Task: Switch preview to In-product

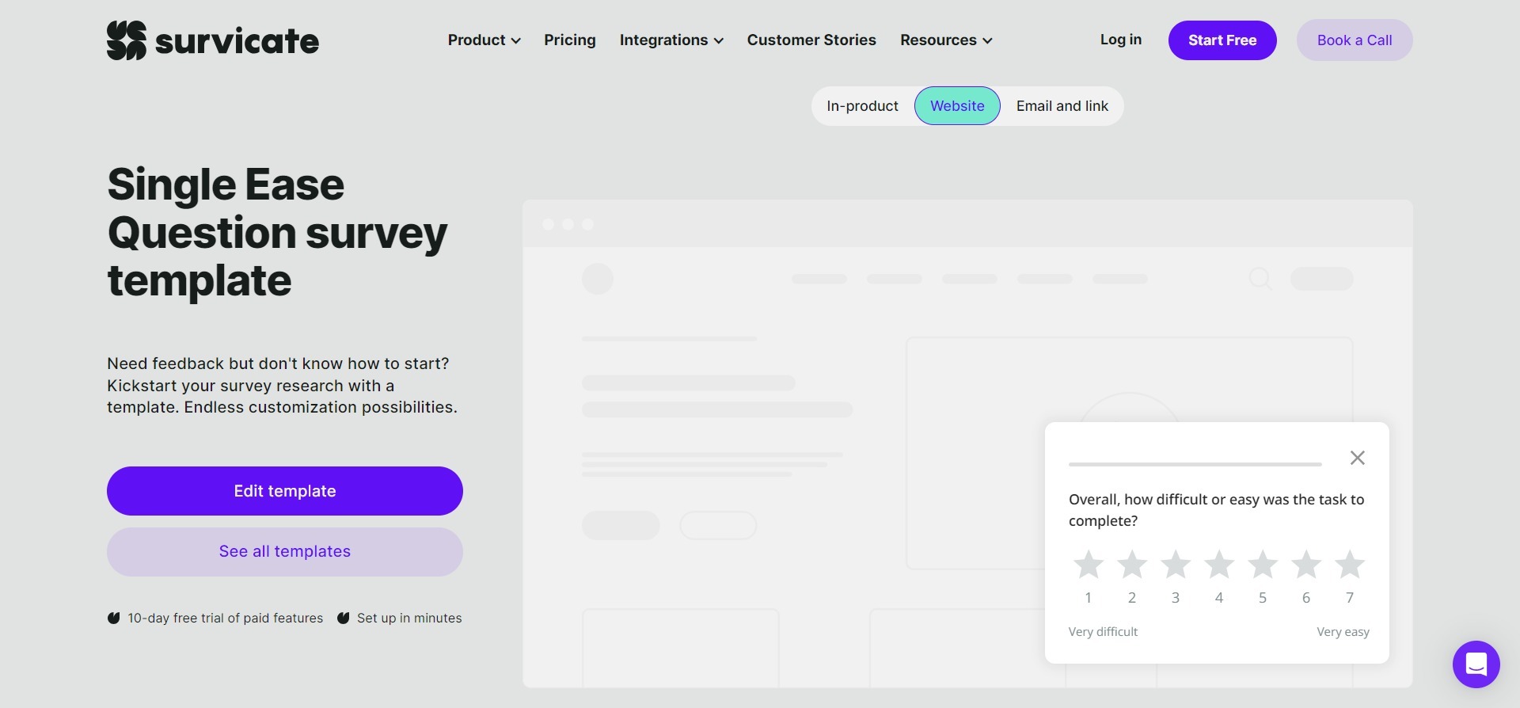Action: click(862, 106)
